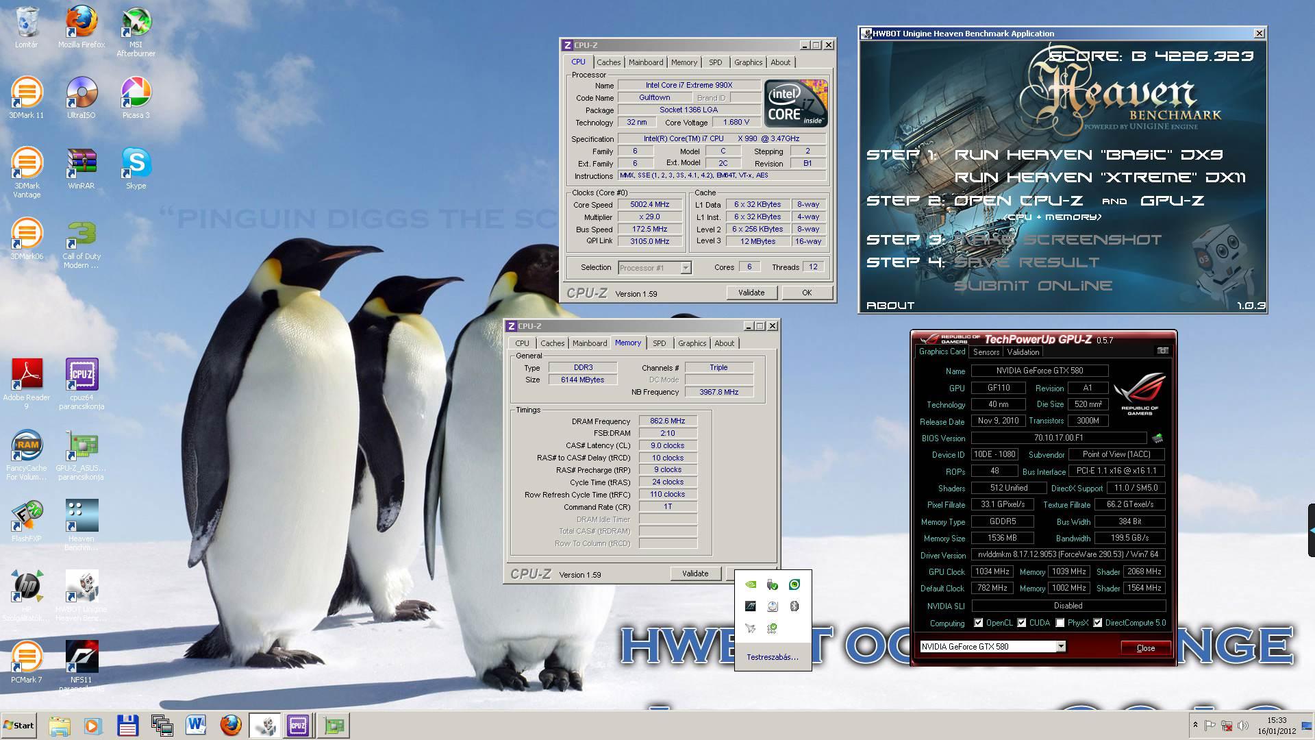Click the CPU name Intel Core i7 Extreme 990X
The width and height of the screenshot is (1315, 740).
coord(688,85)
